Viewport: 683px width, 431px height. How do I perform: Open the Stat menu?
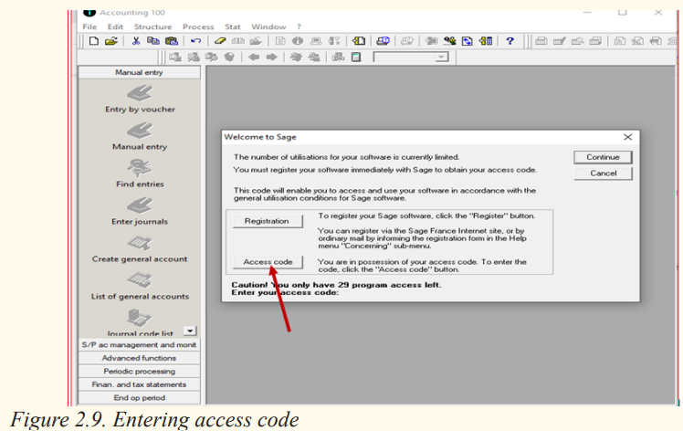point(233,26)
